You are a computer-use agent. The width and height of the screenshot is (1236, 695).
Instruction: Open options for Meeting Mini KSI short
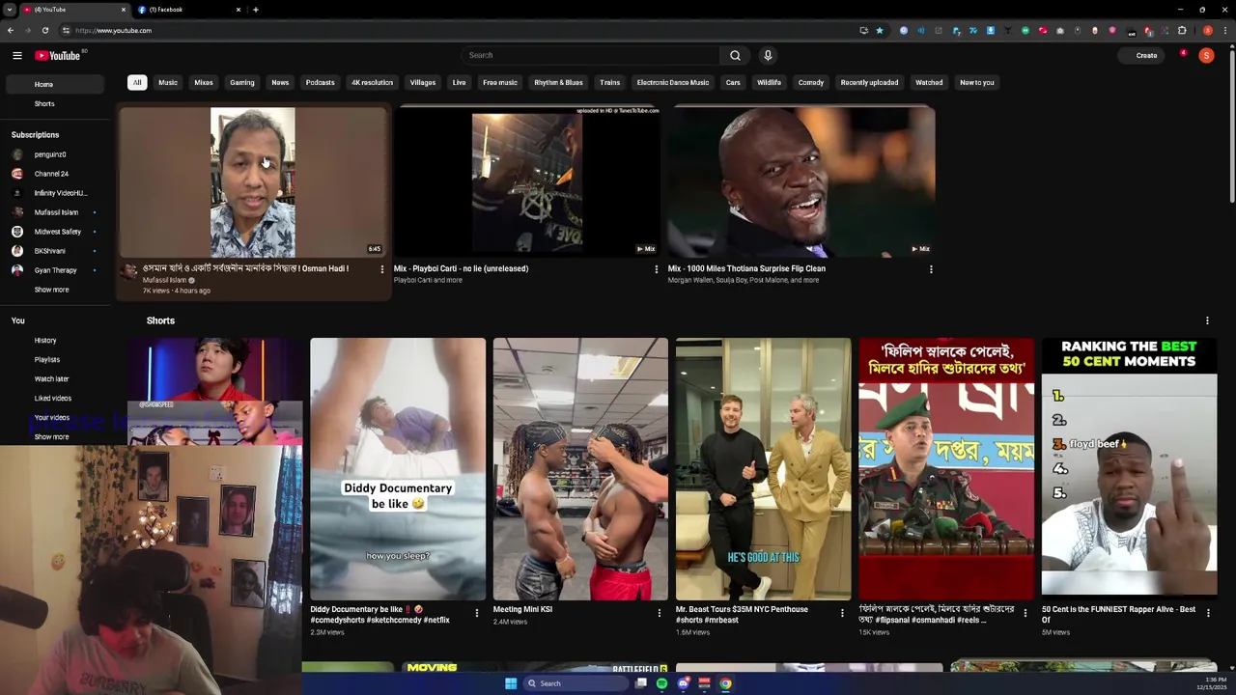(660, 613)
